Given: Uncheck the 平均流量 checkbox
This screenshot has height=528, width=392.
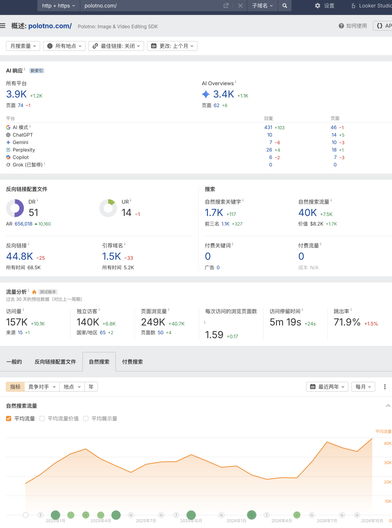Looking at the screenshot, I should 9,418.
